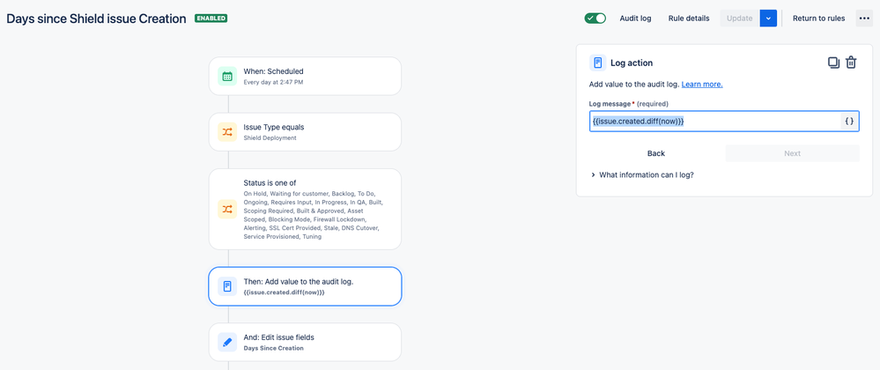Image resolution: width=880 pixels, height=370 pixels.
Task: Click the Update button
Action: pyautogui.click(x=740, y=18)
